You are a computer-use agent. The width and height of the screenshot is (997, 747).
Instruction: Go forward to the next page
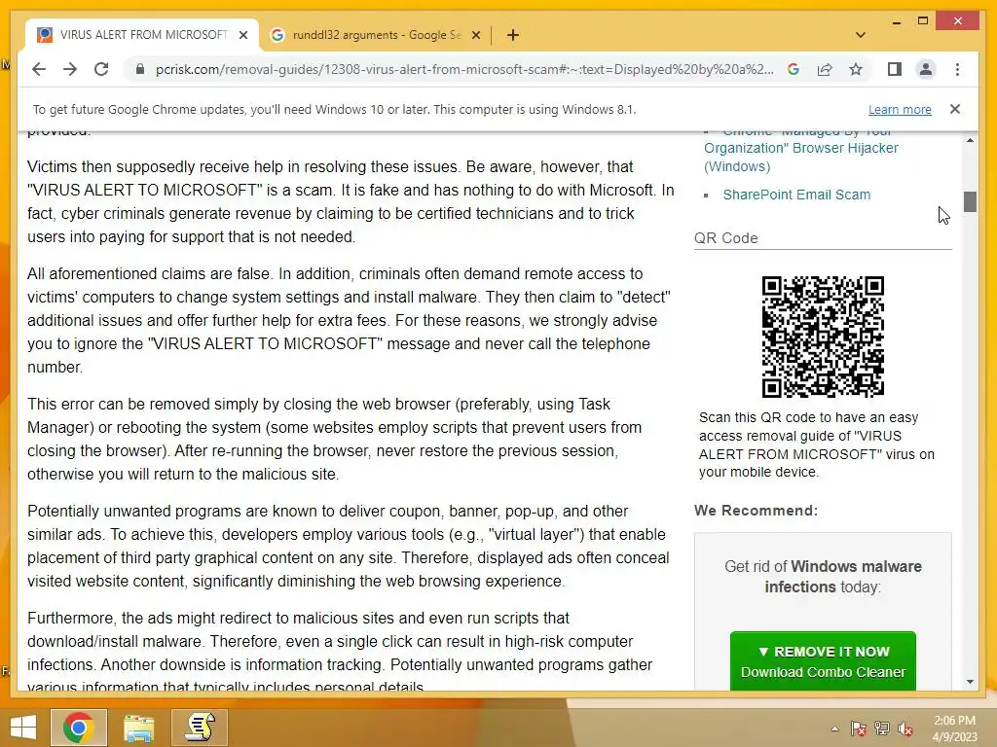[70, 69]
